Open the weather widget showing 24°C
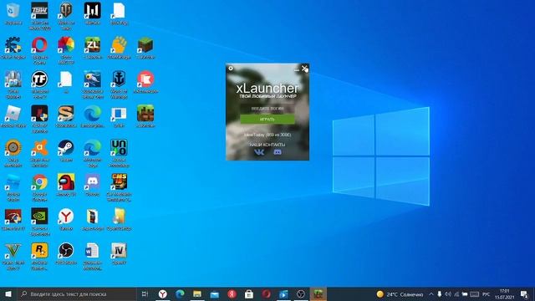Screen dimensions: 535x301 (x=400, y=294)
